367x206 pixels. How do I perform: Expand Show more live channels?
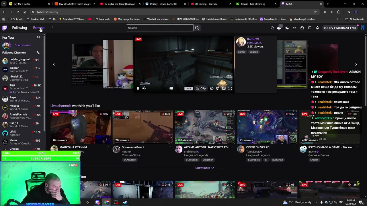[x=204, y=168]
